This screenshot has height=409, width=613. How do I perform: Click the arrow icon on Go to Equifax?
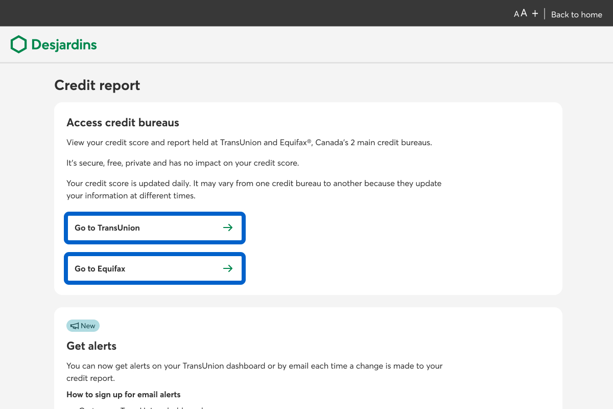[228, 268]
